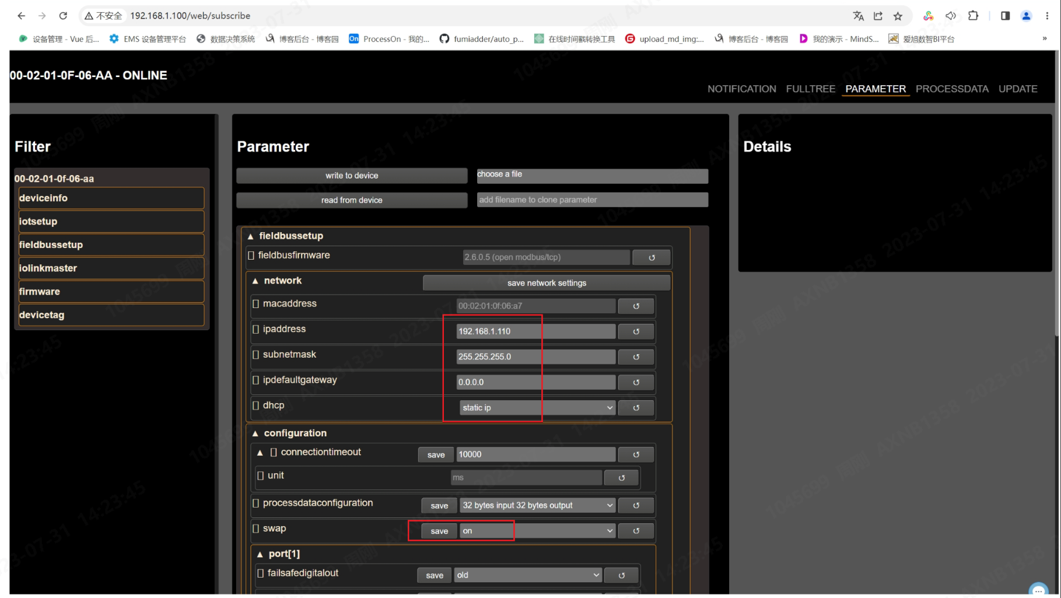Image resolution: width=1061 pixels, height=598 pixels.
Task: Click the share page icon
Action: coord(878,16)
